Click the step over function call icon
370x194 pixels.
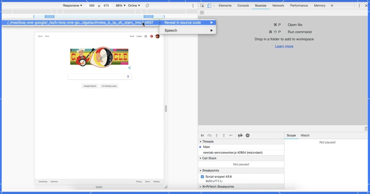click(210, 135)
